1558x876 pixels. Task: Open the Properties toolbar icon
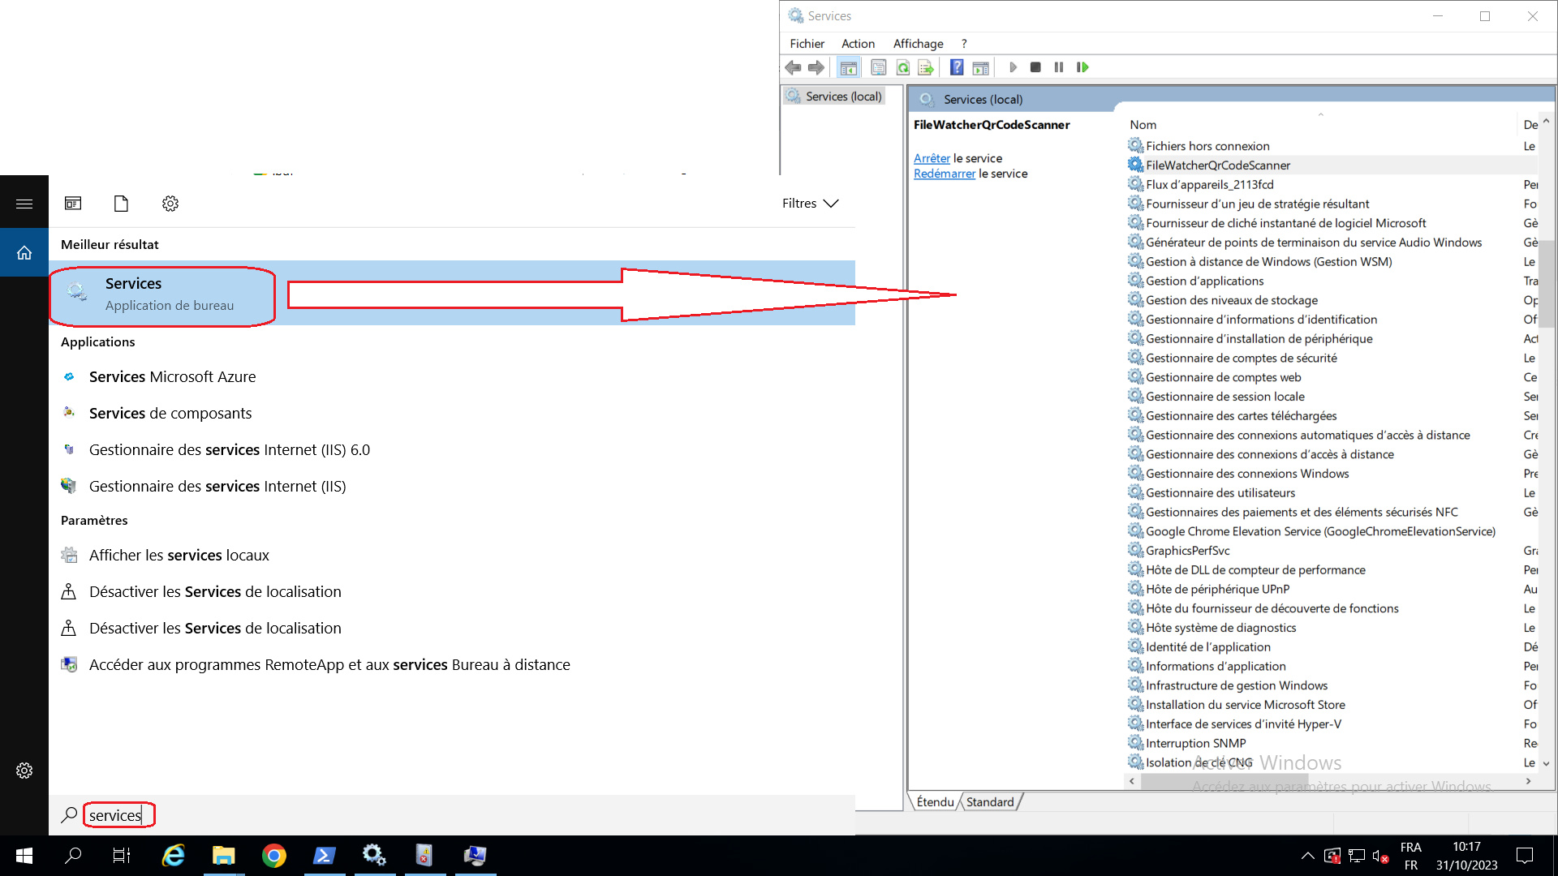pyautogui.click(x=878, y=67)
